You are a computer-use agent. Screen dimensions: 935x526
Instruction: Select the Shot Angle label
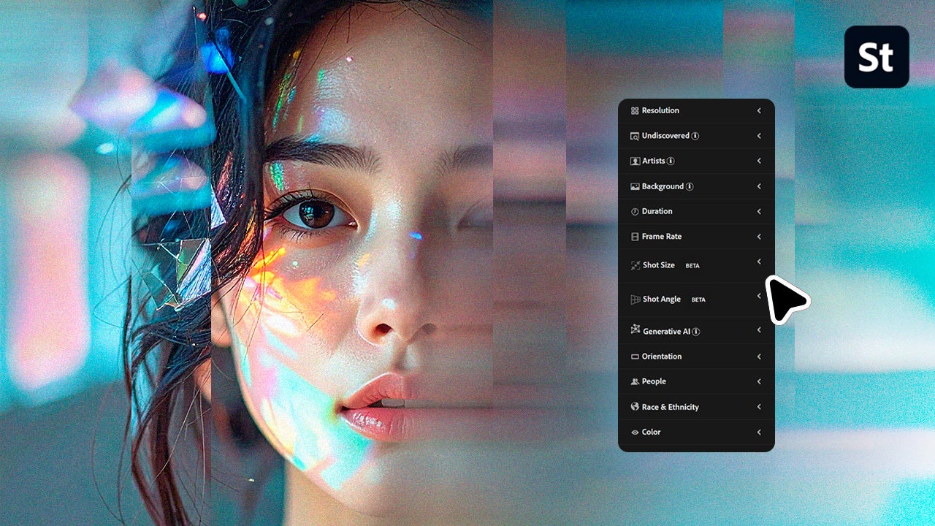[x=662, y=300]
